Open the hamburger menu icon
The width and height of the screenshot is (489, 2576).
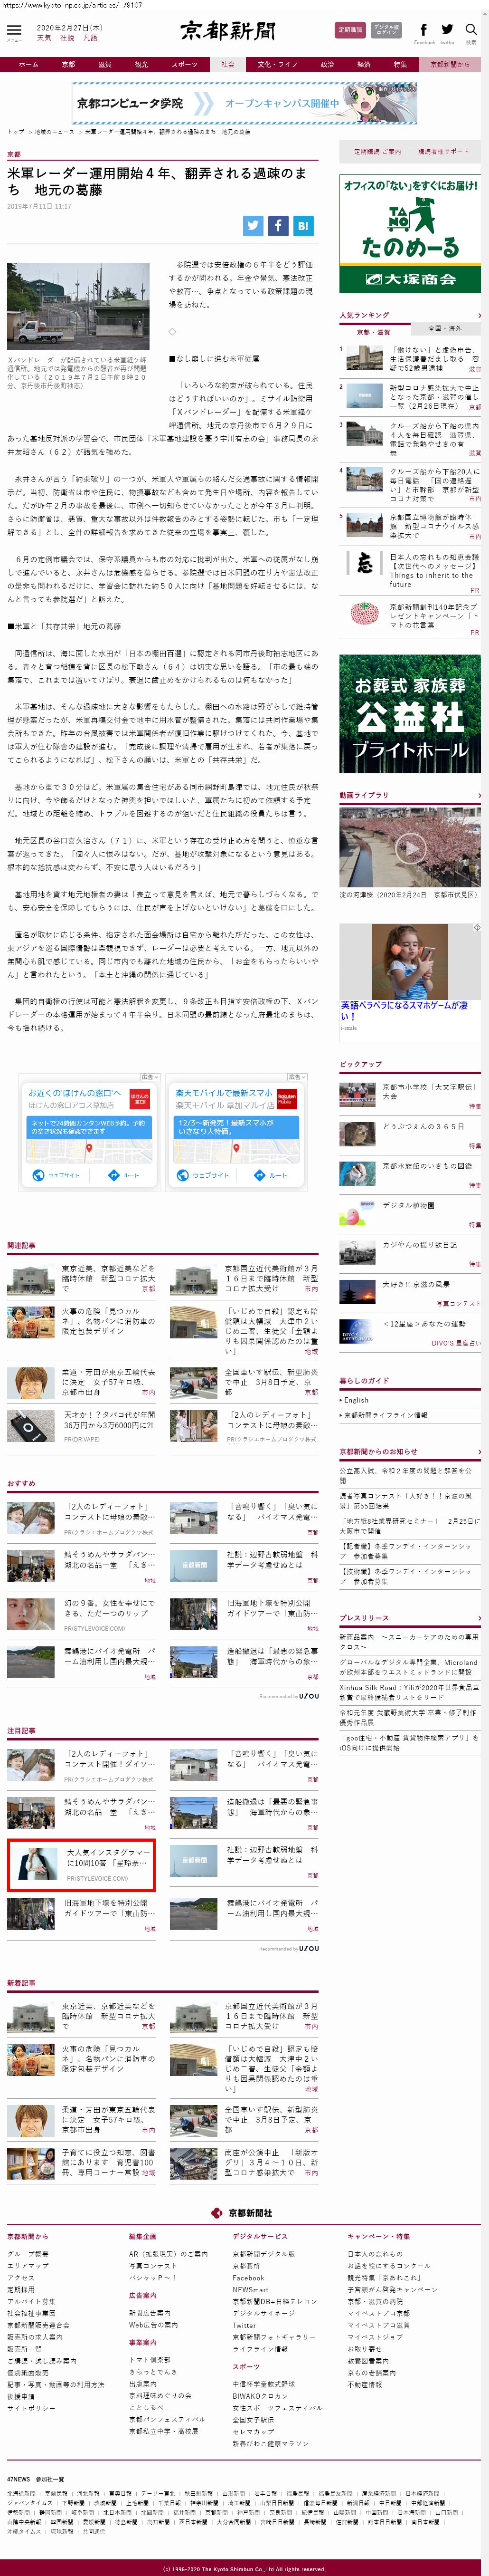pyautogui.click(x=13, y=32)
